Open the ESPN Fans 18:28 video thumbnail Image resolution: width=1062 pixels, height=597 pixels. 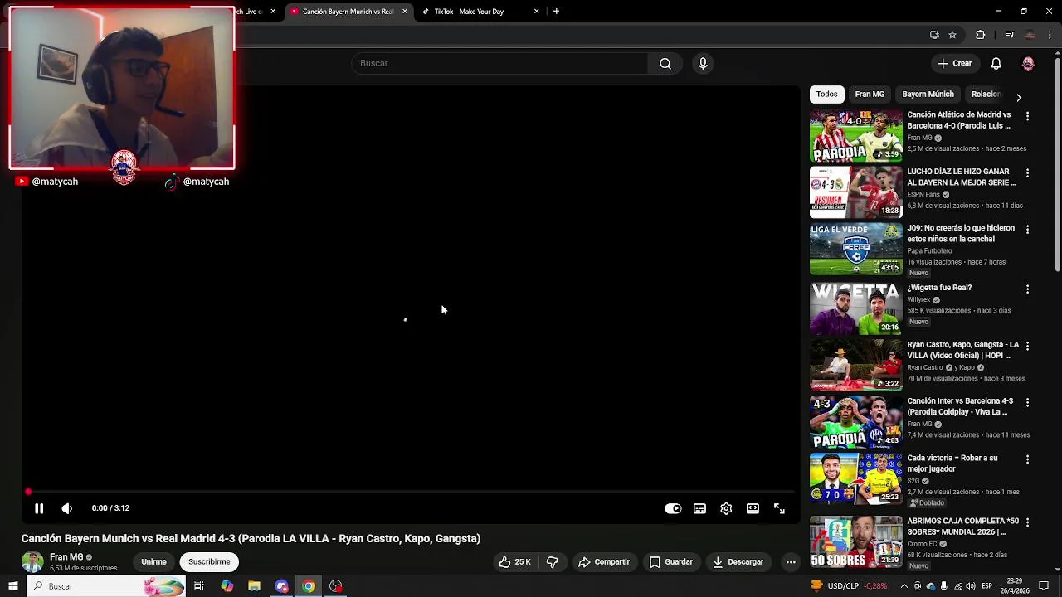(855, 192)
